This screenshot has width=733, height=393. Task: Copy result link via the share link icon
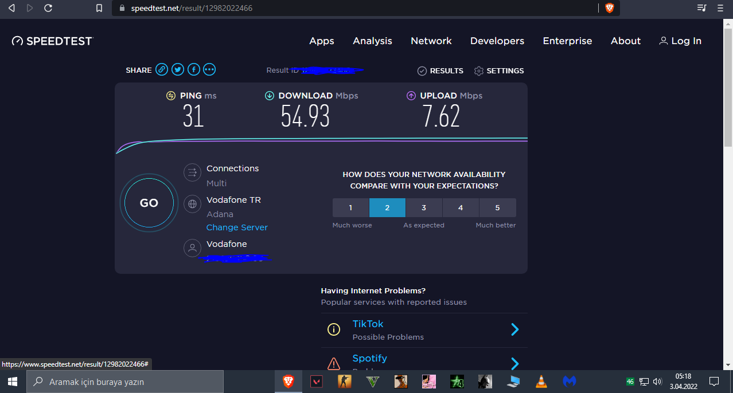pyautogui.click(x=162, y=70)
